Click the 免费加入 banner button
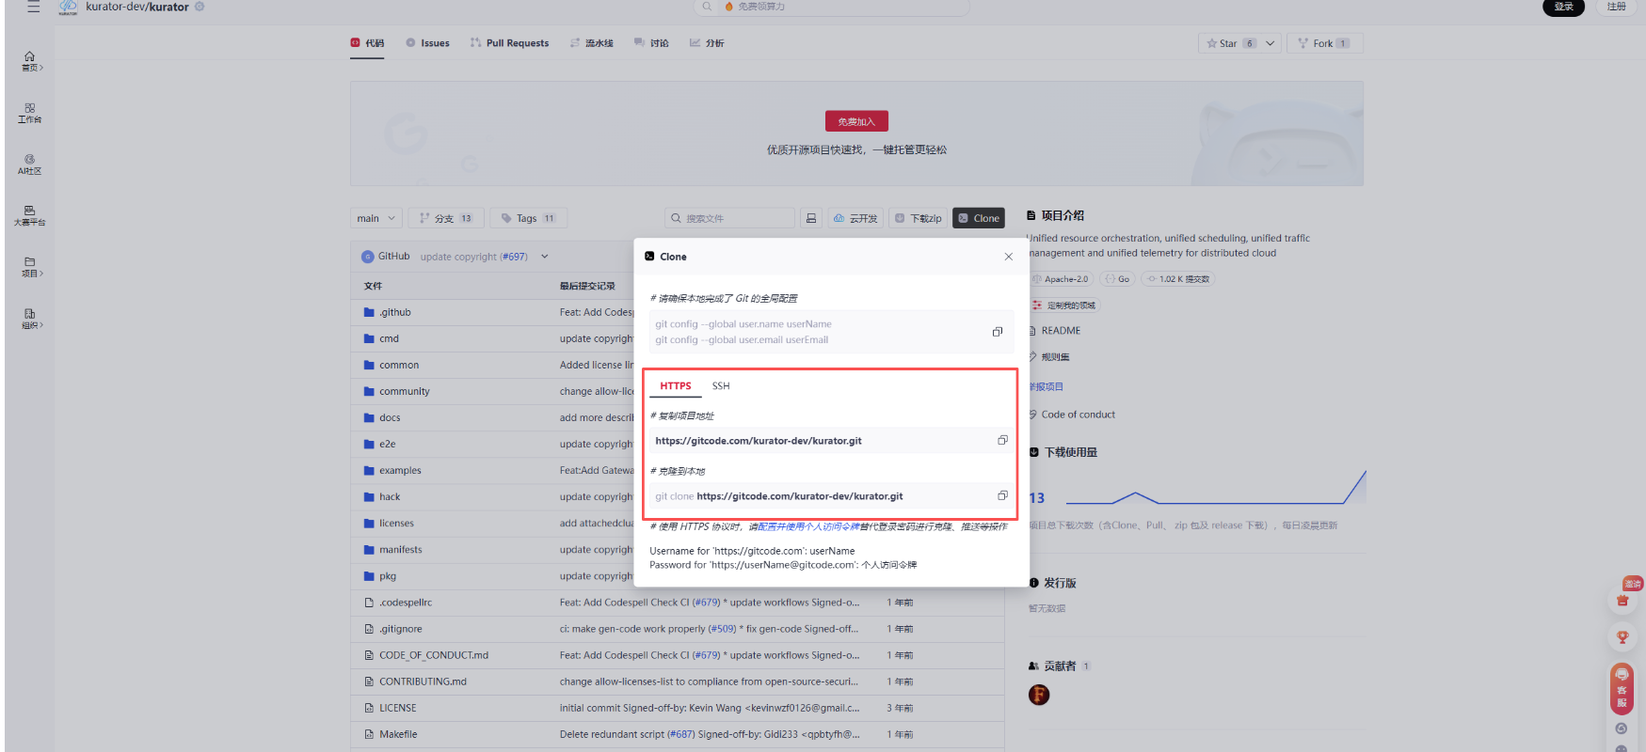The width and height of the screenshot is (1646, 752). click(856, 121)
